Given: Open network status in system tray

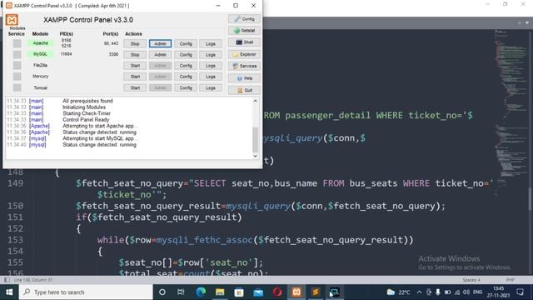Looking at the screenshot, I should [x=457, y=292].
